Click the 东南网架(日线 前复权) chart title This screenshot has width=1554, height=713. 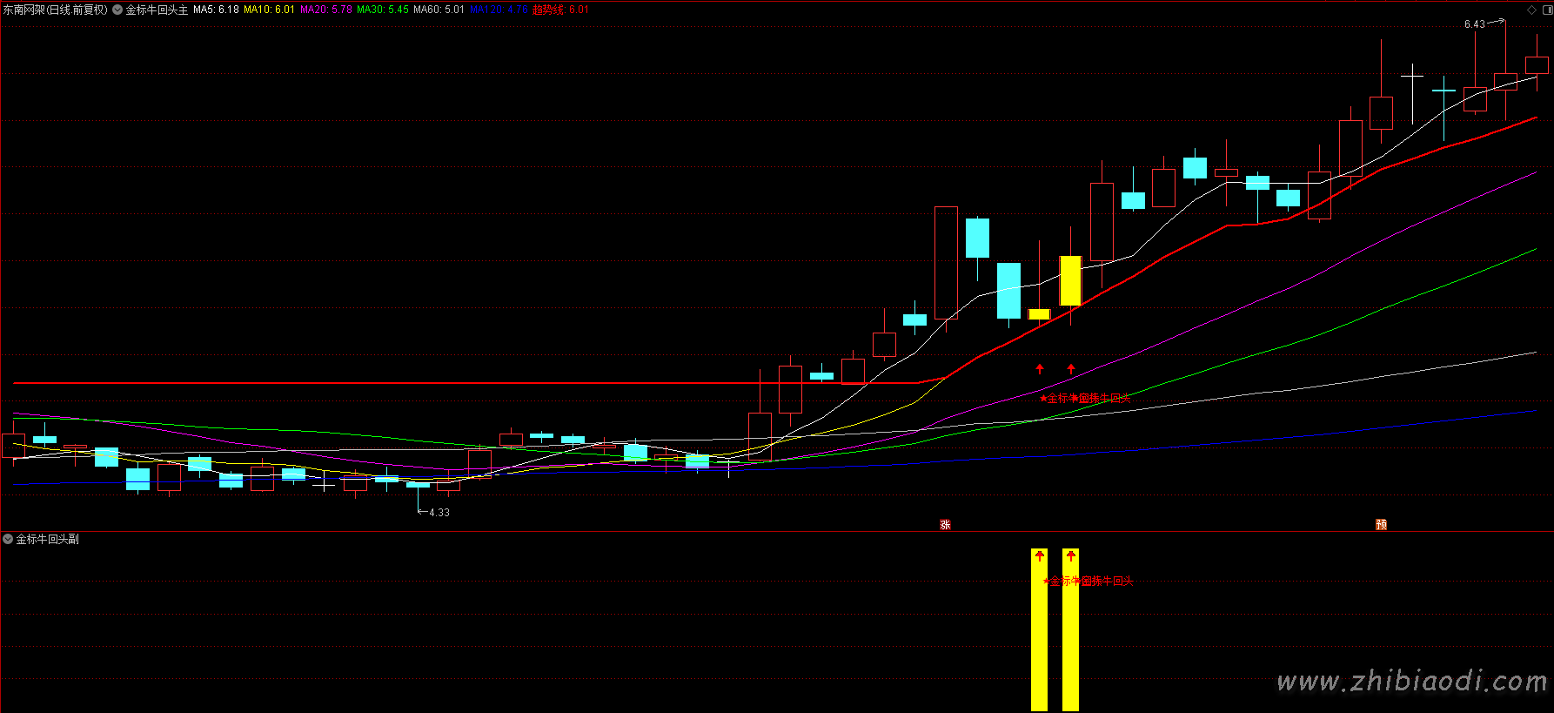(55, 10)
